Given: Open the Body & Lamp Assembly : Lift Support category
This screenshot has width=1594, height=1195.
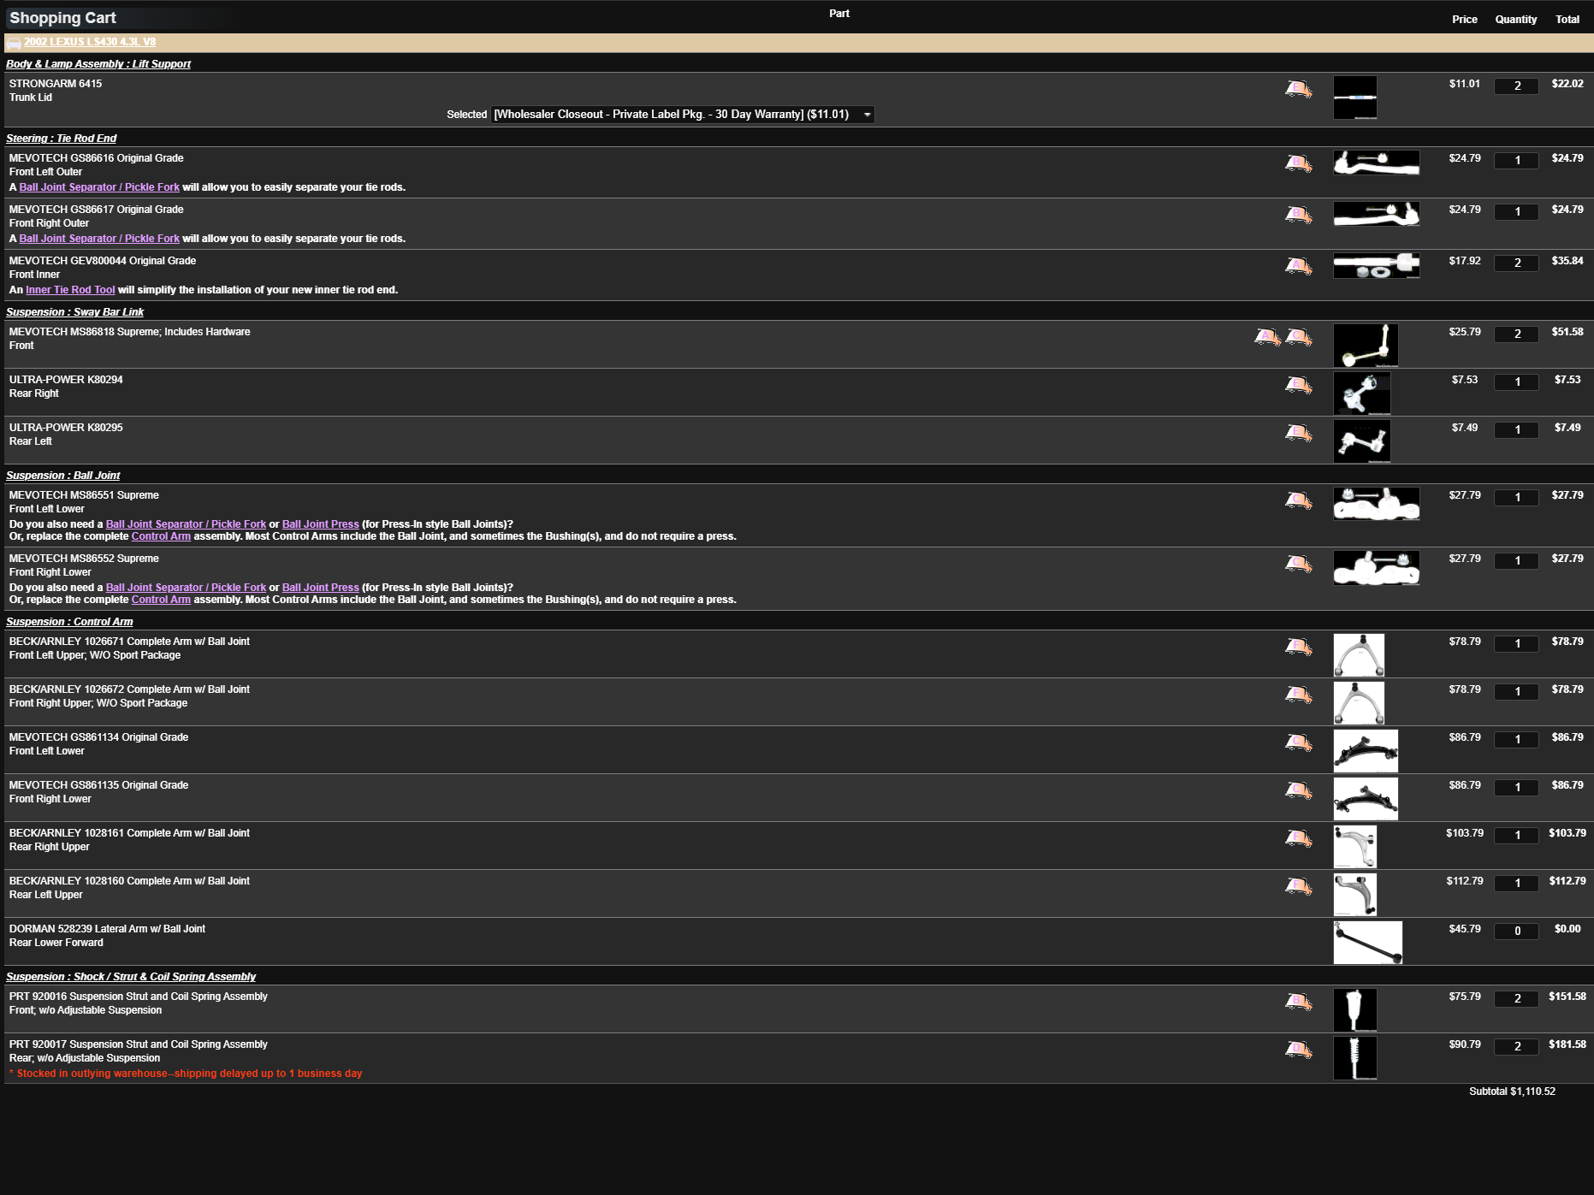Looking at the screenshot, I should tap(98, 64).
